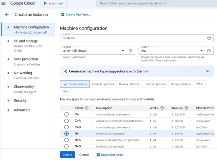Click the Create VM from... link
This screenshot has height=160, width=217.
tap(76, 15)
